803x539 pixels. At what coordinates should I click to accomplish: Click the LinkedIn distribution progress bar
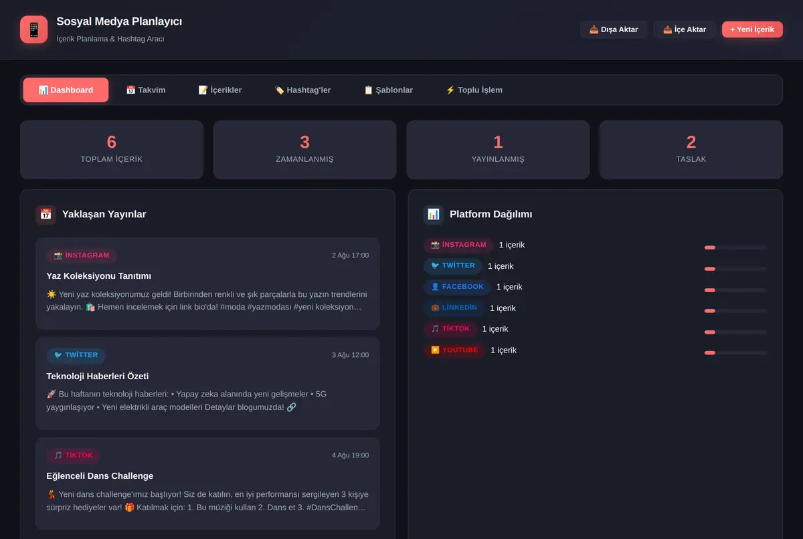(x=735, y=311)
